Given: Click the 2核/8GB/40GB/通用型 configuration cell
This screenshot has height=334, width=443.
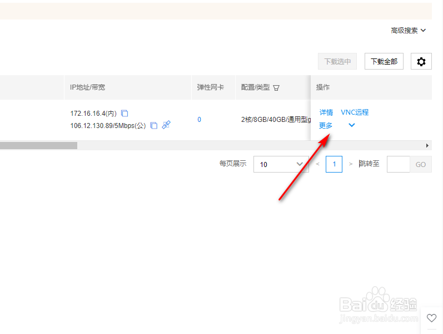Looking at the screenshot, I should (276, 120).
